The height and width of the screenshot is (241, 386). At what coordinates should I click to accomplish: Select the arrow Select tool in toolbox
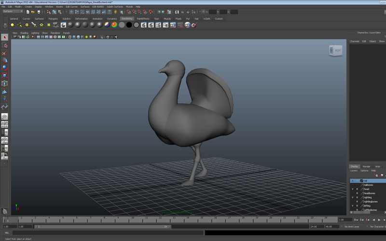[4, 37]
